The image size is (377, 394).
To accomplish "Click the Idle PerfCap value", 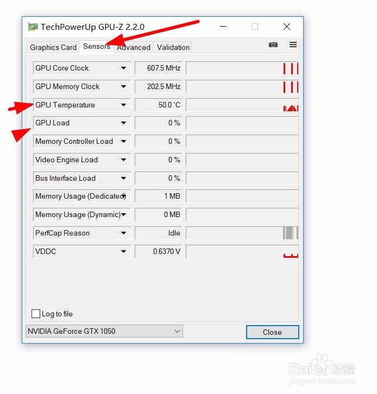I will pos(158,233).
